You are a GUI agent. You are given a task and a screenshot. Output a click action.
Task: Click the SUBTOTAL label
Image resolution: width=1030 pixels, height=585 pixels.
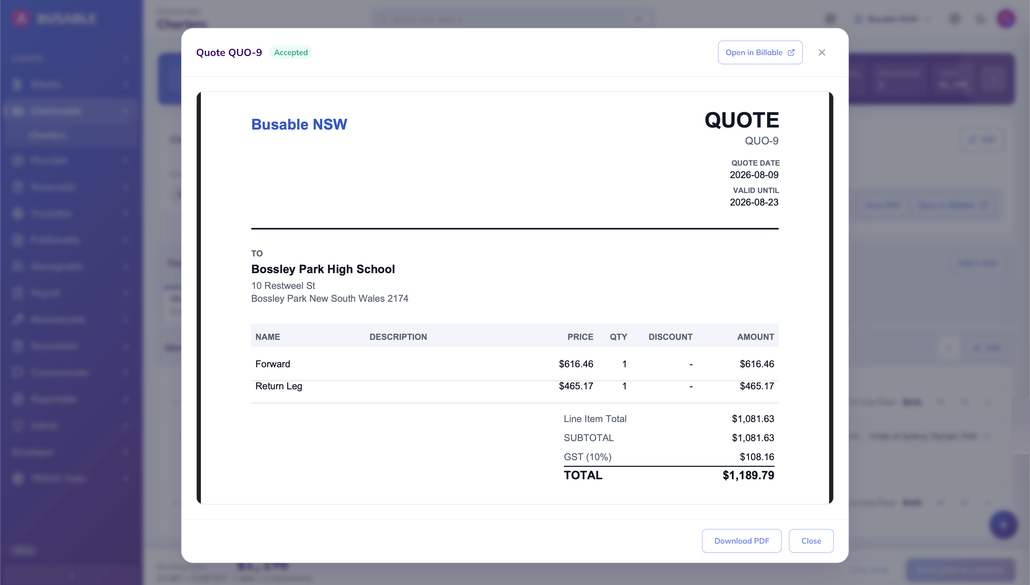(589, 438)
